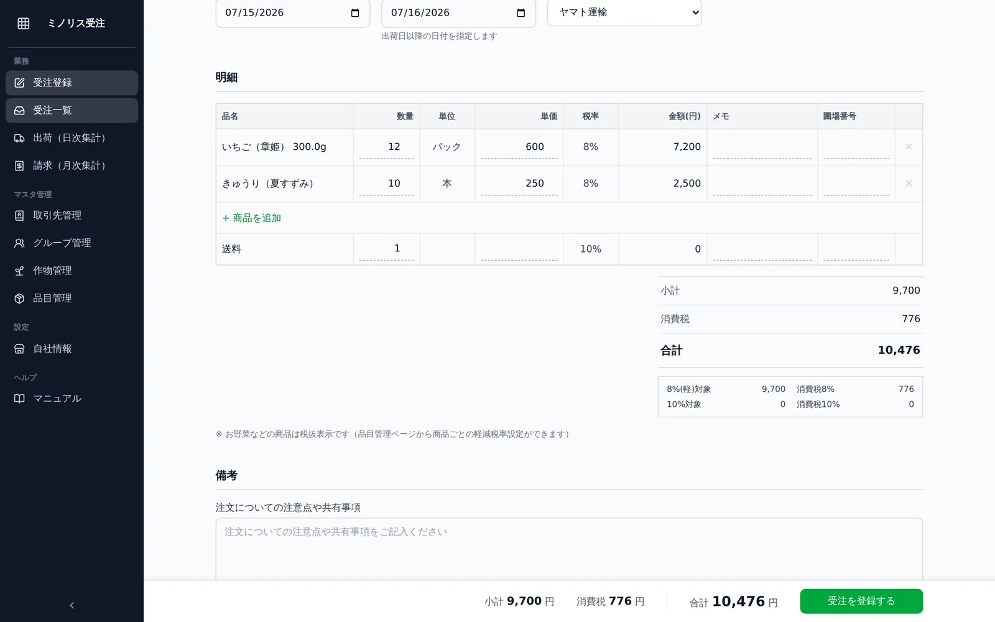Open 請求（月次集計）in the sidebar
Image resolution: width=995 pixels, height=622 pixels.
click(x=72, y=165)
